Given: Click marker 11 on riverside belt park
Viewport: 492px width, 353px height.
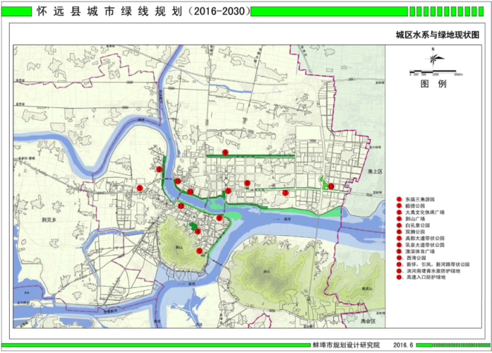Looking at the screenshot, I should (x=190, y=192).
